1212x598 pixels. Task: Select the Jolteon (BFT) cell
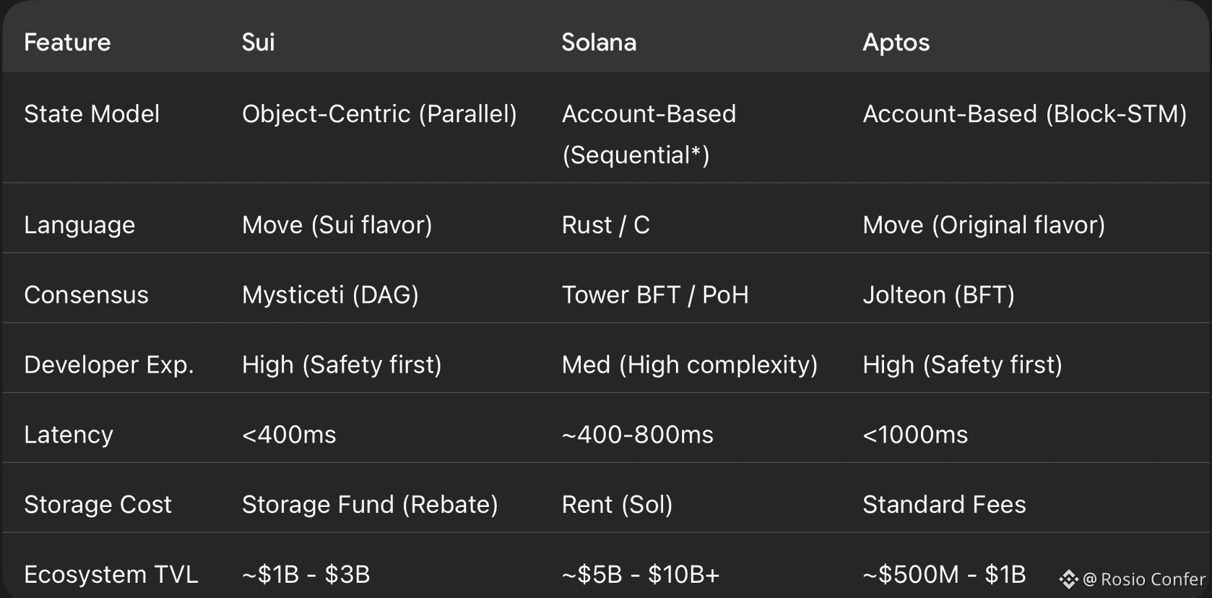pos(938,295)
